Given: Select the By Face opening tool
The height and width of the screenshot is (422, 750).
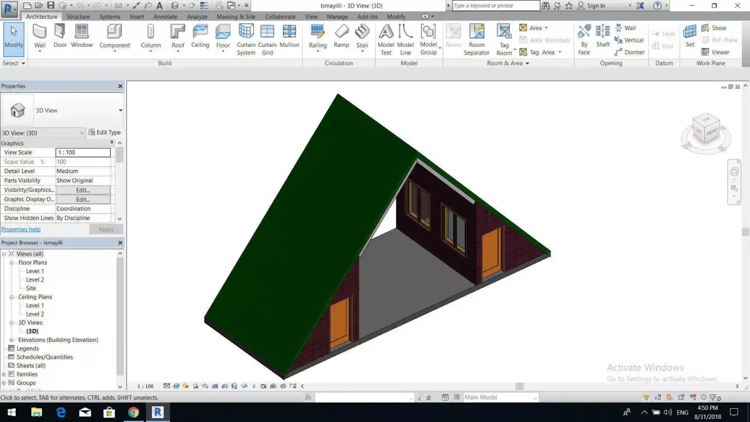Looking at the screenshot, I should point(584,39).
